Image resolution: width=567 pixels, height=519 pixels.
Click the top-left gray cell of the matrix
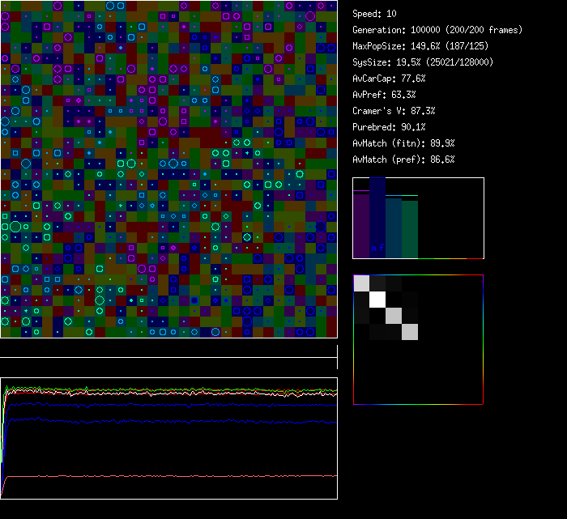pyautogui.click(x=361, y=283)
